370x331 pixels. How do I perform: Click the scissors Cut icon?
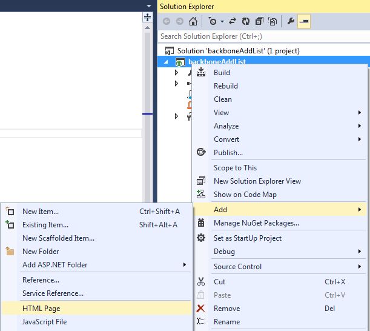[x=201, y=281]
